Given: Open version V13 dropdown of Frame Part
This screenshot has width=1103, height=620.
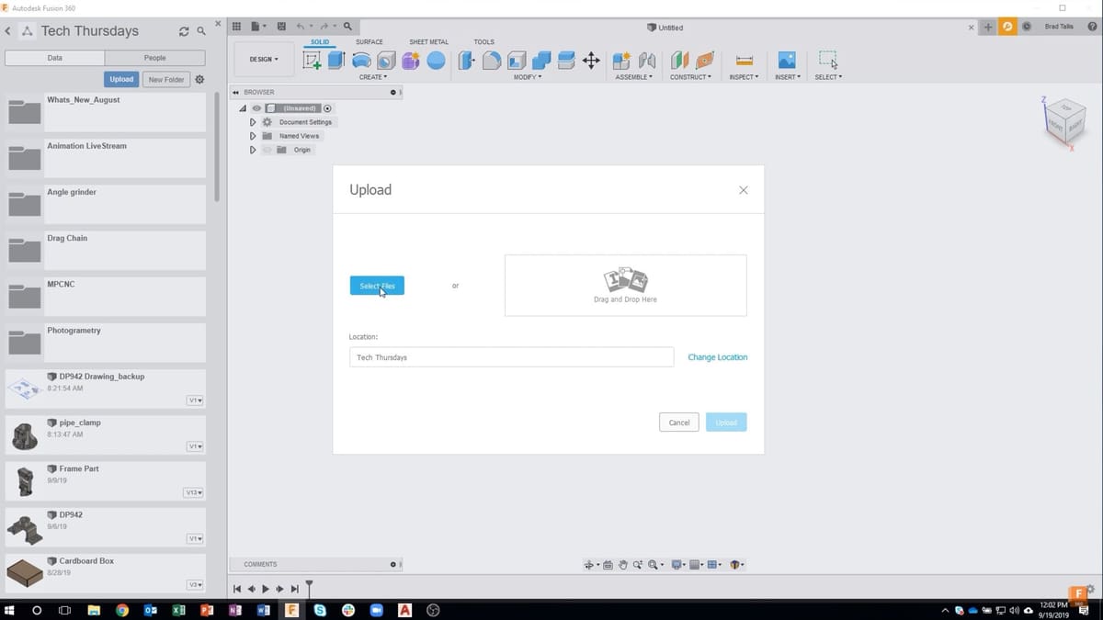Looking at the screenshot, I should click(193, 493).
